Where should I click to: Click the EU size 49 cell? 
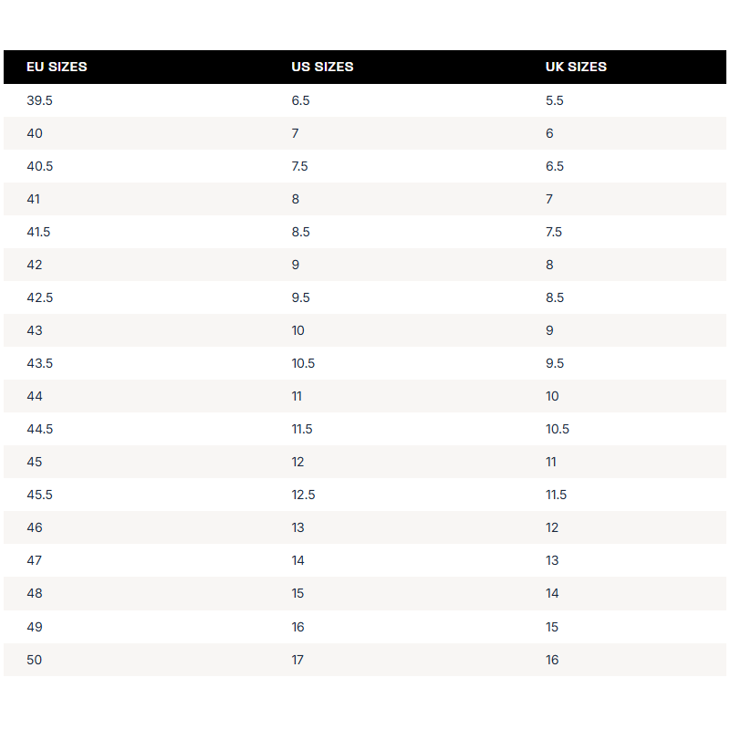[35, 627]
